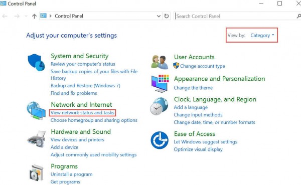Click the Network and Internet globe icon
The height and width of the screenshot is (185, 301).
36,111
